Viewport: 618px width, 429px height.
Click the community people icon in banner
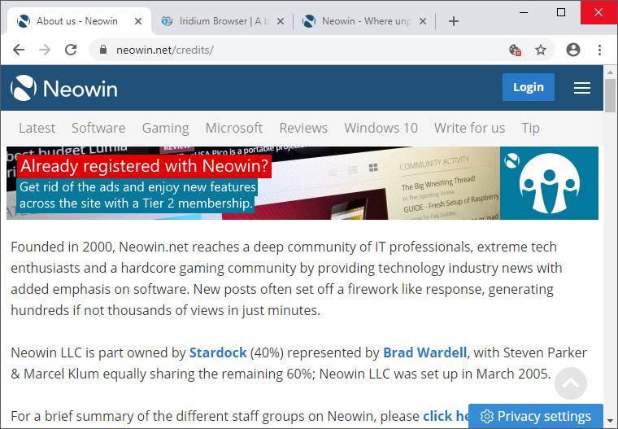point(550,183)
